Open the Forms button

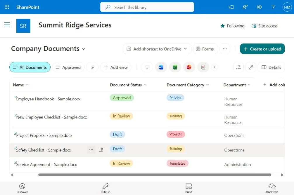(x=205, y=49)
